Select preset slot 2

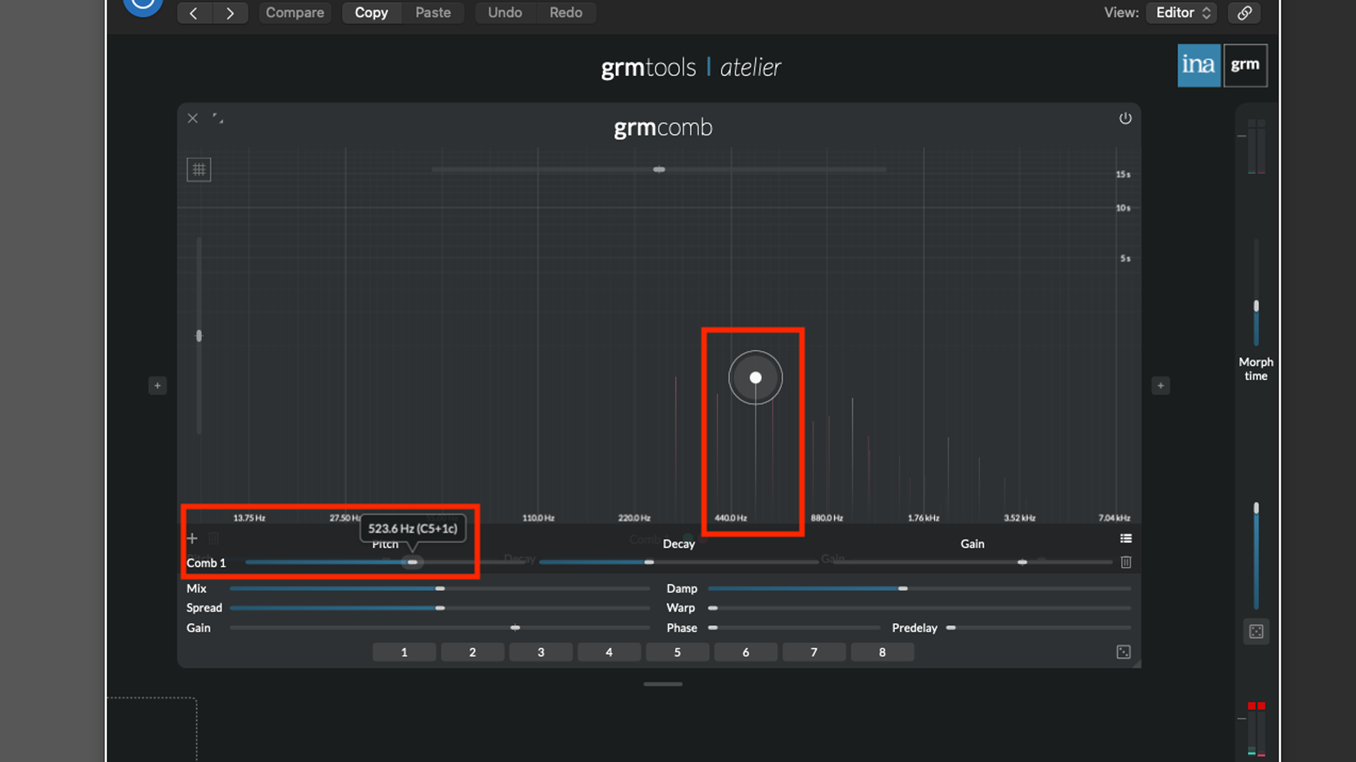(472, 652)
